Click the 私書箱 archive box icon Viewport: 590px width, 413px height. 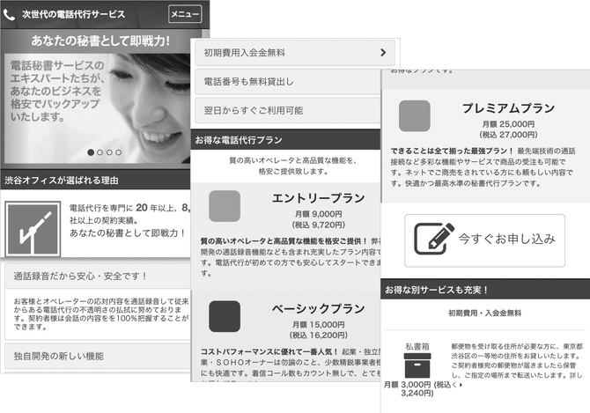(x=415, y=366)
